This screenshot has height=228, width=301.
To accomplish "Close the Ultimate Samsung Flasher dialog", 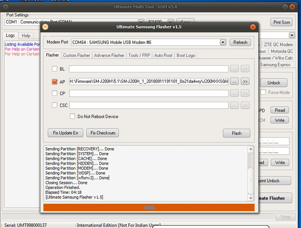I will tap(253, 27).
